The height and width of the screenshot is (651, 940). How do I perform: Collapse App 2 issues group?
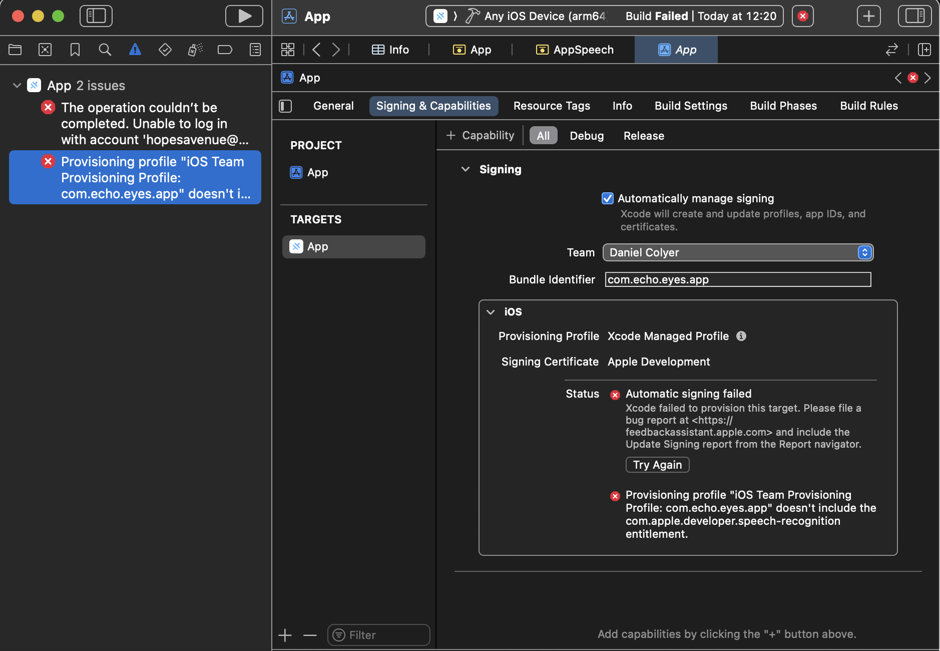[17, 86]
